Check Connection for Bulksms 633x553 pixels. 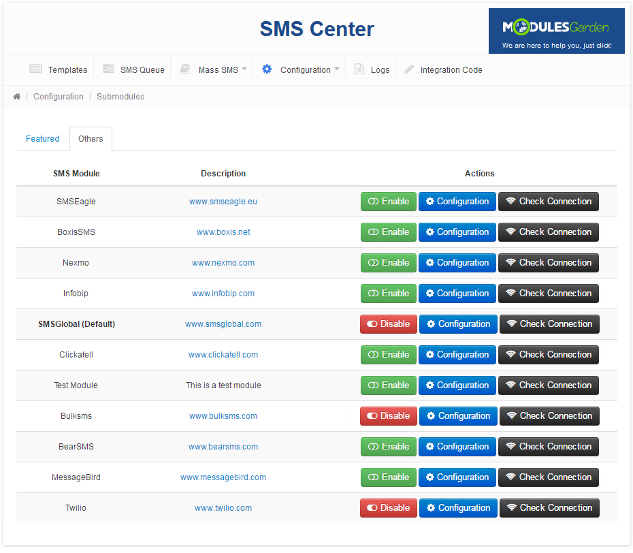(x=549, y=416)
